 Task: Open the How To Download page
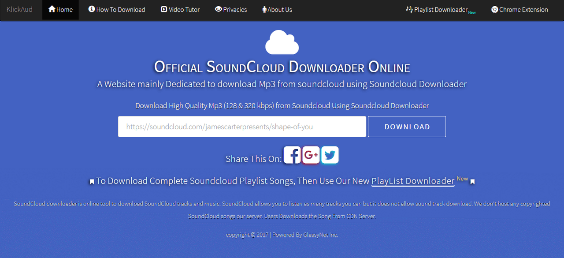pos(117,10)
